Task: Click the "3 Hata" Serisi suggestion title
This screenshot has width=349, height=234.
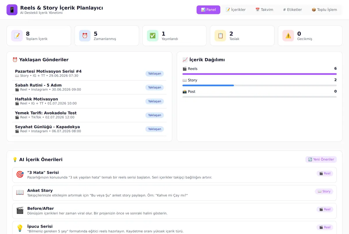Action: click(x=43, y=172)
